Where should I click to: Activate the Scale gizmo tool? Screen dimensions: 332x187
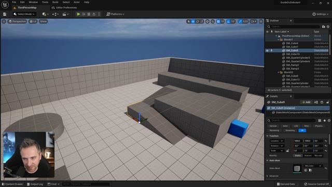pyautogui.click(x=202, y=21)
